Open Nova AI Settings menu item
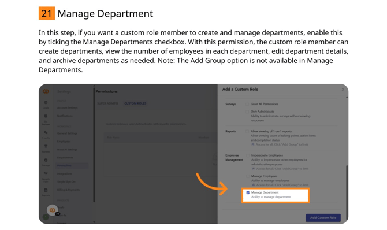This screenshot has width=387, height=230. (67, 150)
